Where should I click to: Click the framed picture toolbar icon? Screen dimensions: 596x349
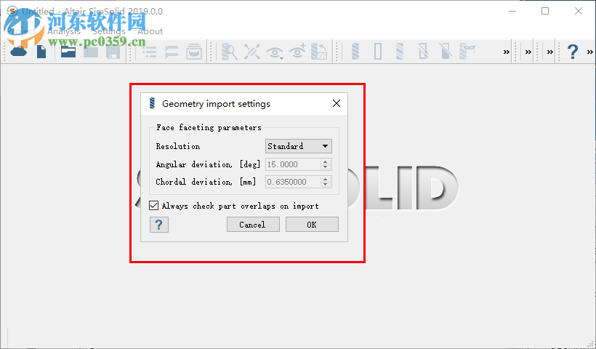(194, 52)
